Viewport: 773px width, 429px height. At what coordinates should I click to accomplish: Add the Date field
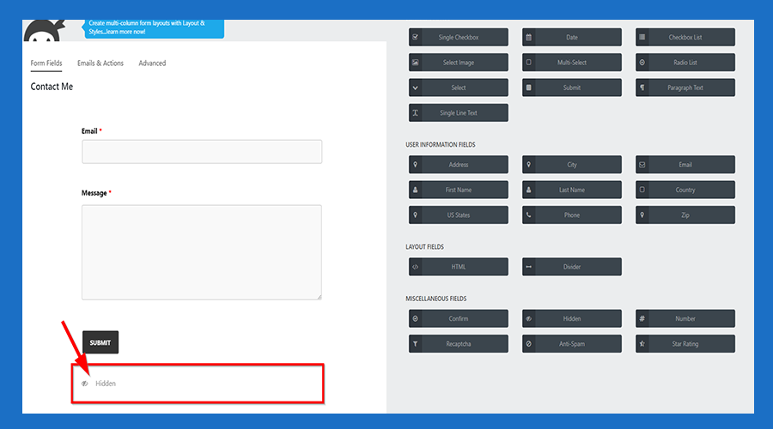[x=572, y=38]
